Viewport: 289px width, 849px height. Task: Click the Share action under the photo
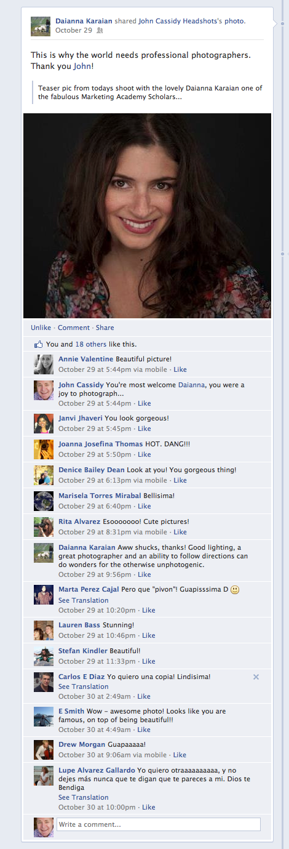(105, 328)
